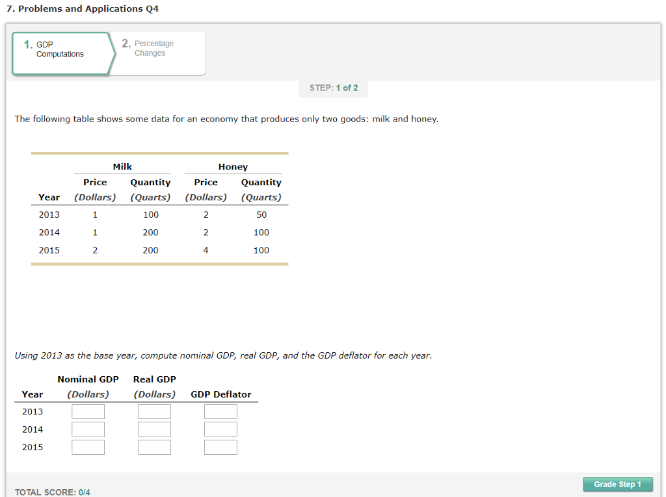Image resolution: width=666 pixels, height=497 pixels.
Task: Click the Real GDP field for 2013
Action: [x=154, y=411]
